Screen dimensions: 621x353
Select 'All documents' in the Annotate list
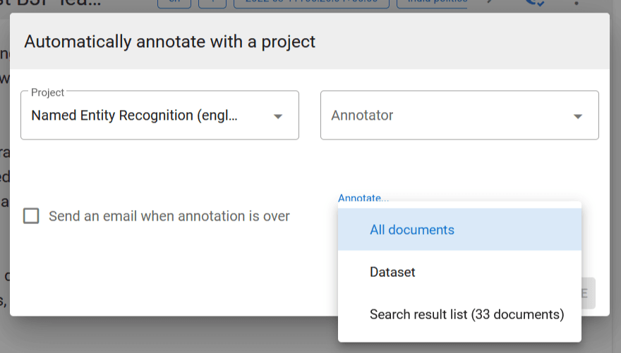click(412, 230)
